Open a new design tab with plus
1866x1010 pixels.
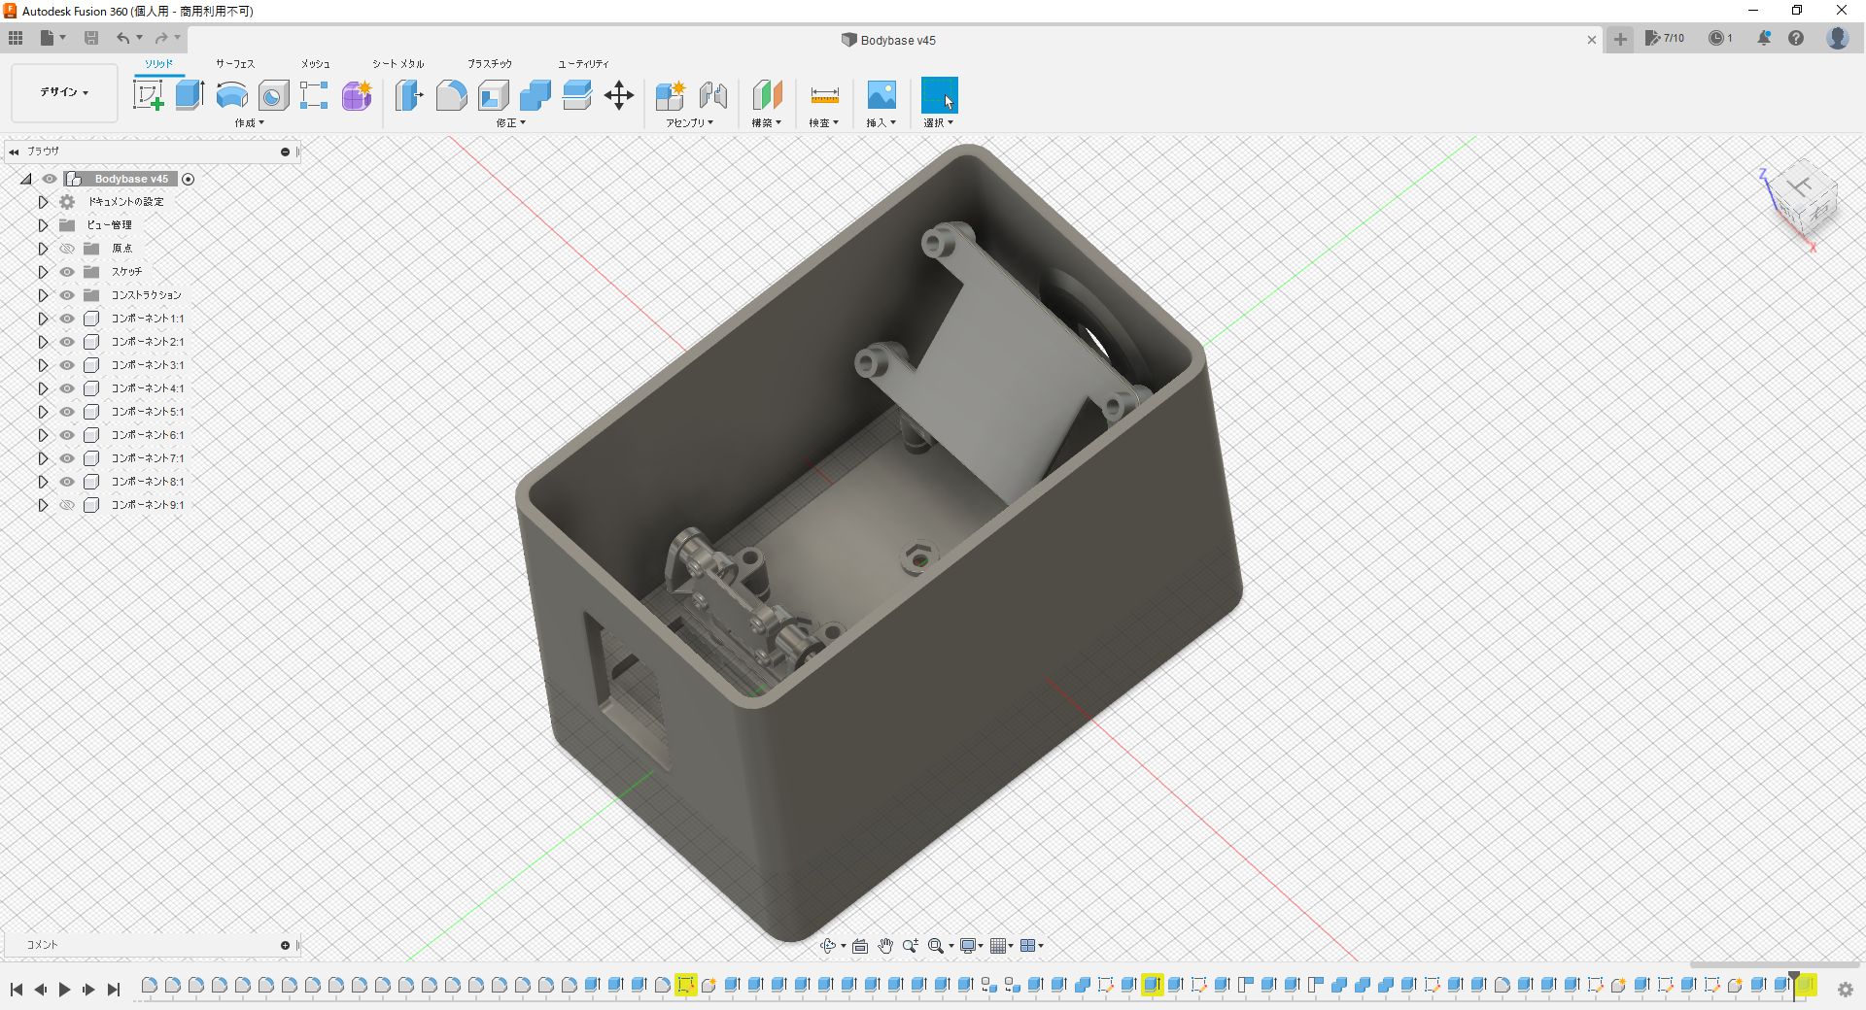(x=1620, y=39)
